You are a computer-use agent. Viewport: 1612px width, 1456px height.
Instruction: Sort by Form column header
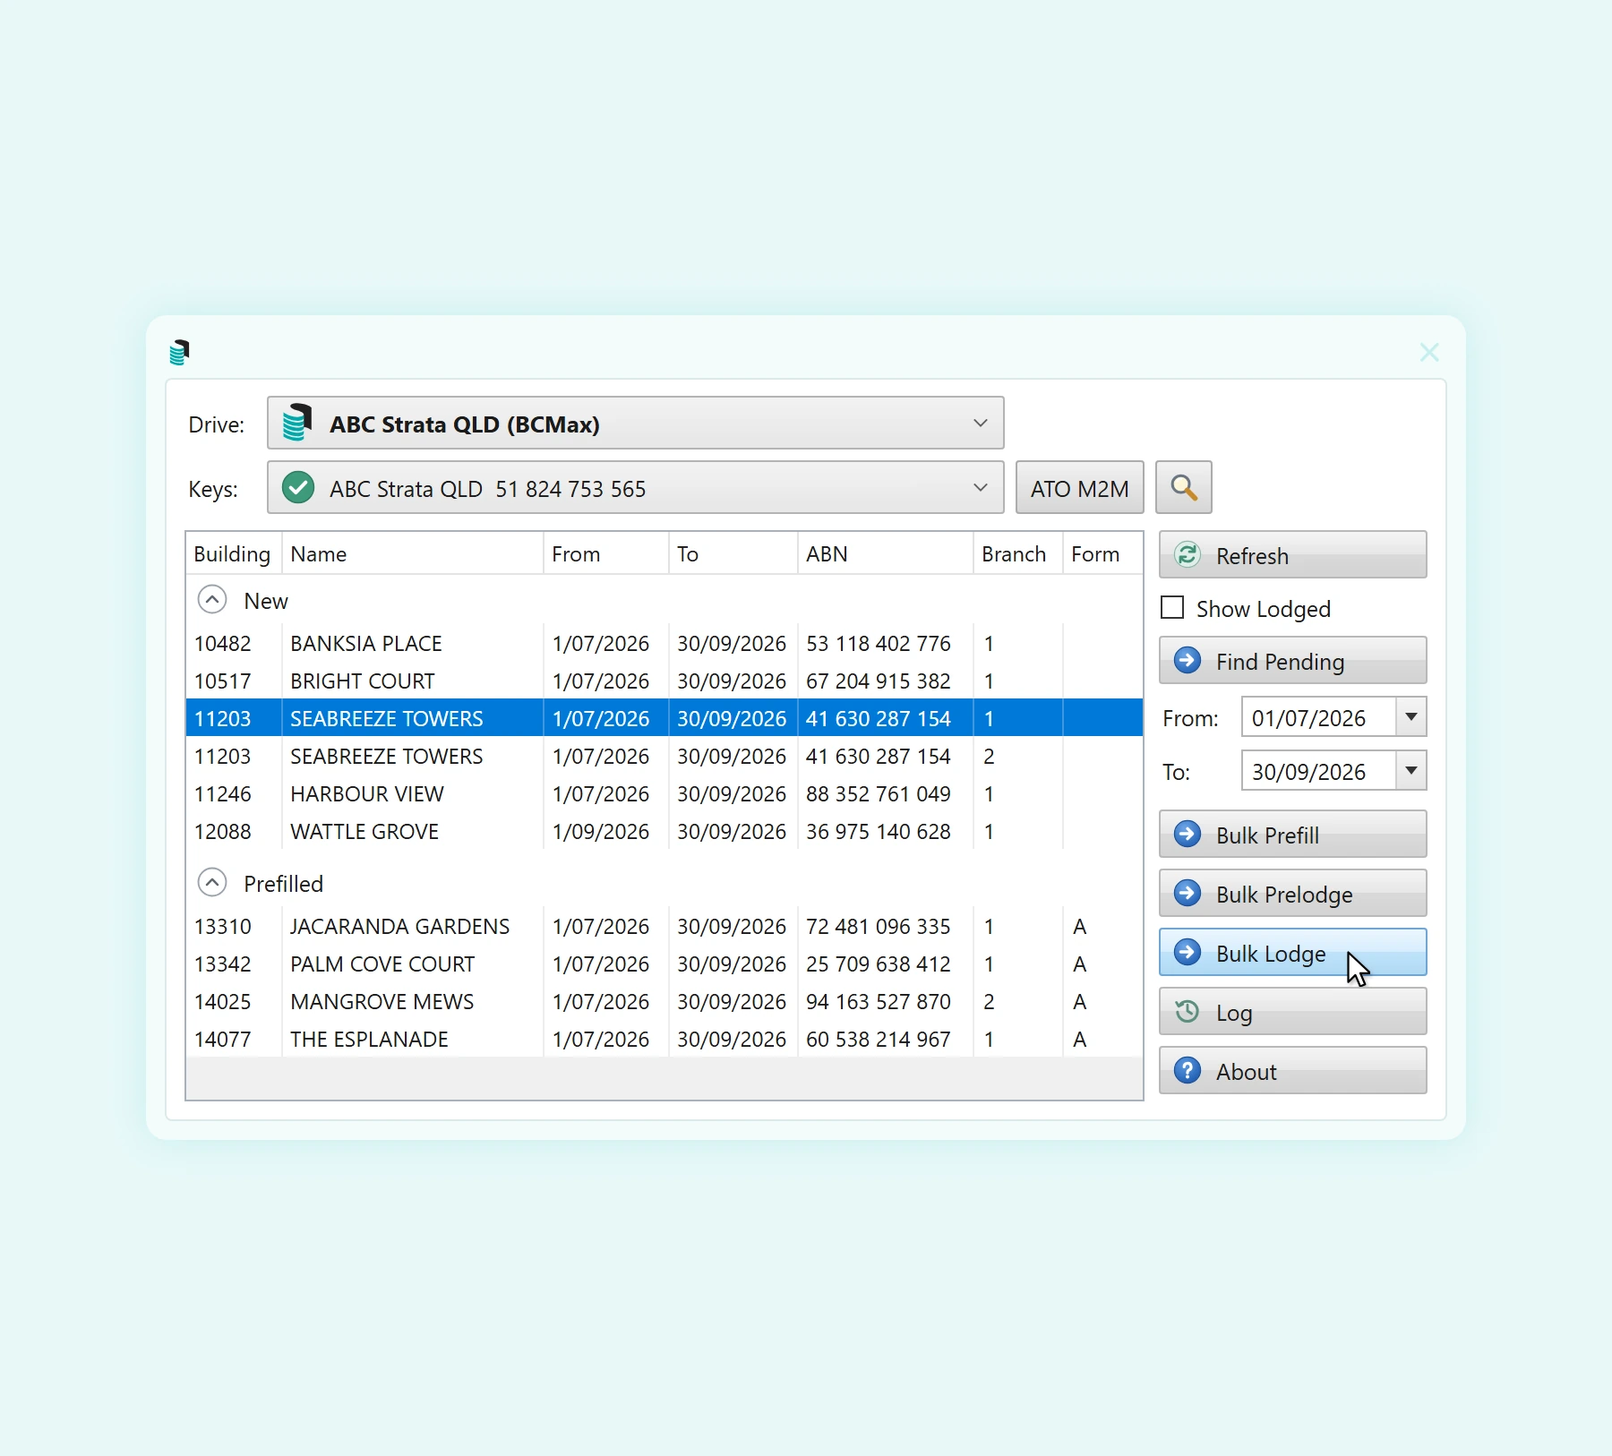coord(1102,554)
